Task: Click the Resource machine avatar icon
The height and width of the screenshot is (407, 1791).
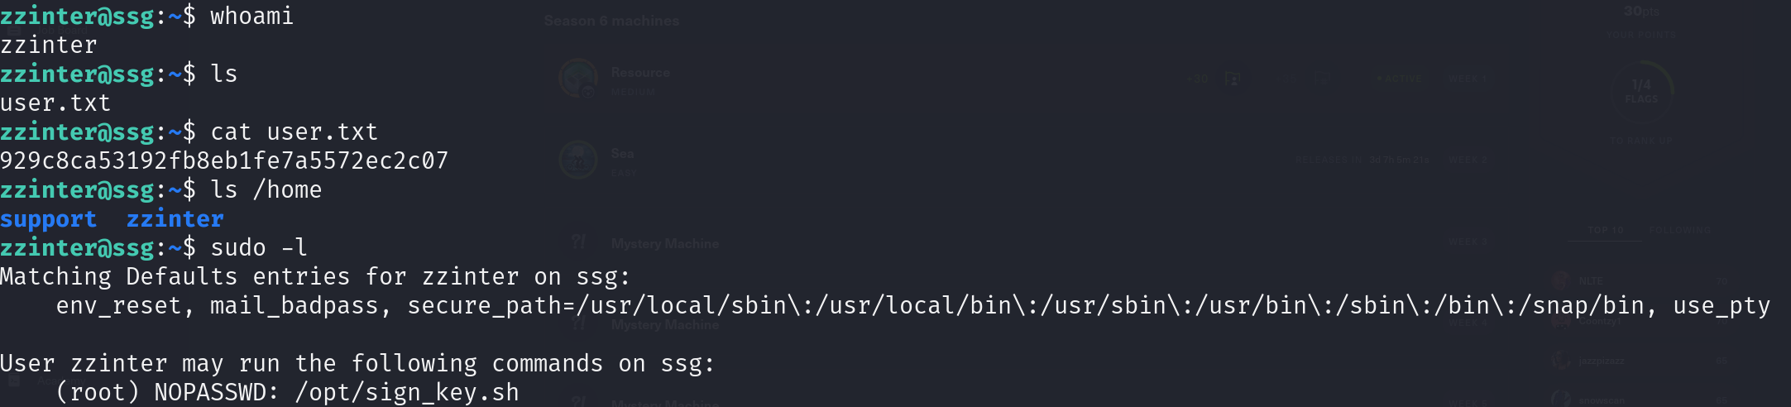Action: (x=578, y=79)
